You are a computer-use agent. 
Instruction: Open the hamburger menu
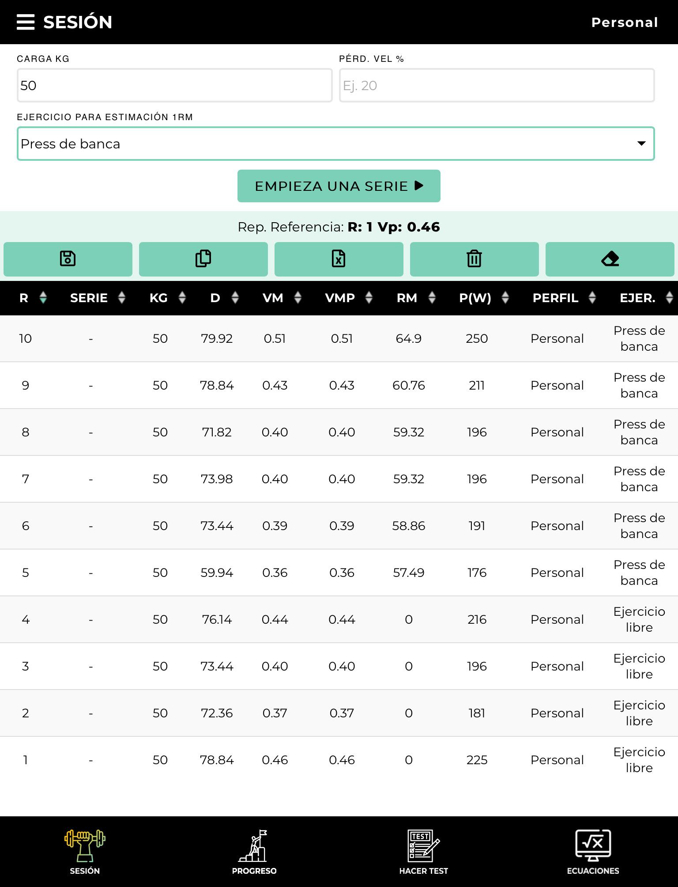26,22
